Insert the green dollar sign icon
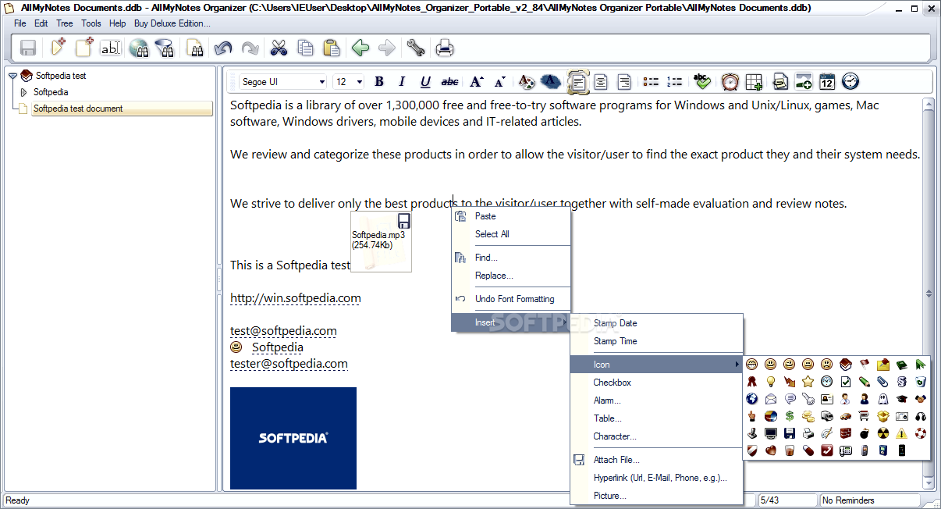941x509 pixels. tap(790, 416)
